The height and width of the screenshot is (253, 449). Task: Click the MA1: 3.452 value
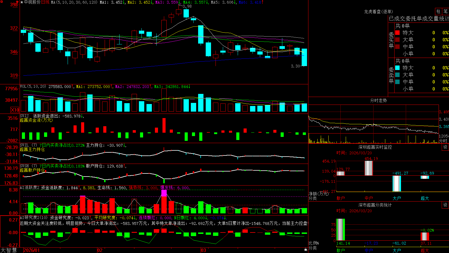coord(112,2)
